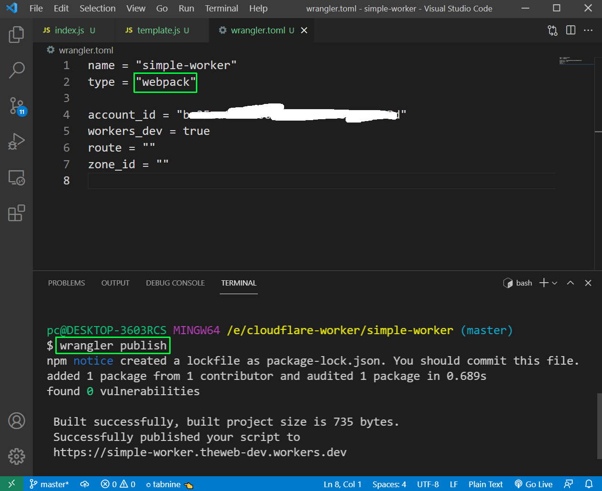Open the Extensions view
Screen dimensions: 602x491
(x=16, y=213)
